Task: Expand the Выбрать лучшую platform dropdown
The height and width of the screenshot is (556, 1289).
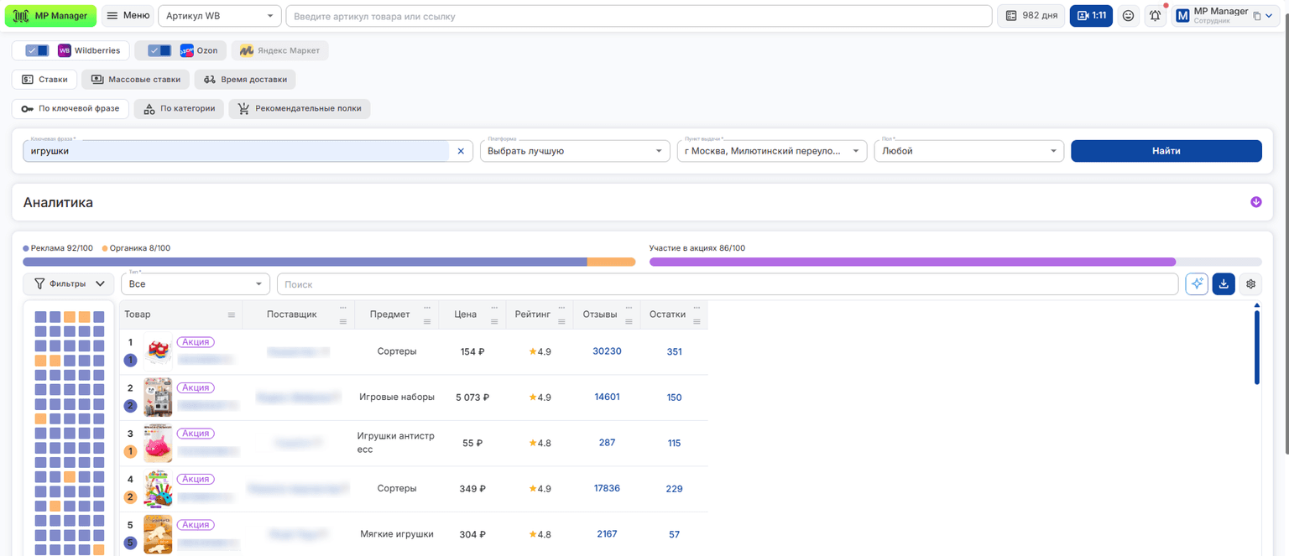Action: [x=575, y=151]
